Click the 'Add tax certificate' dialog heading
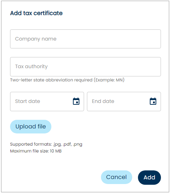Viewport: 171px width, 193px height. (x=36, y=13)
